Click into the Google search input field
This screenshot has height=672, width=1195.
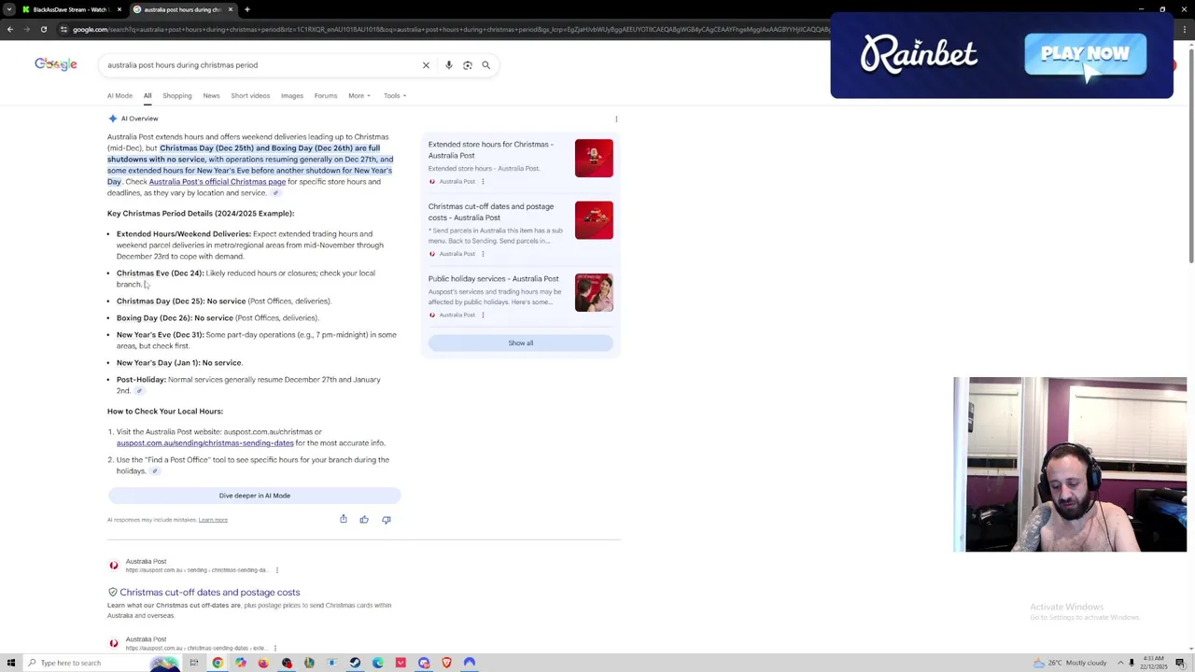[x=261, y=65]
